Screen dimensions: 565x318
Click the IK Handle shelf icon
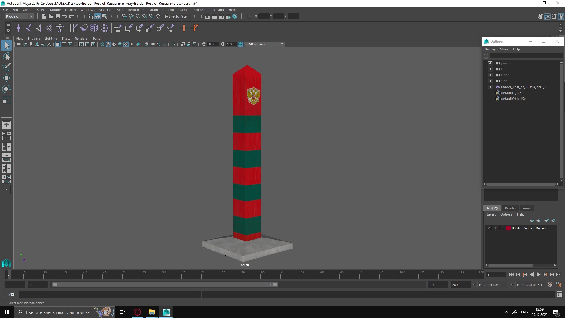click(x=39, y=28)
